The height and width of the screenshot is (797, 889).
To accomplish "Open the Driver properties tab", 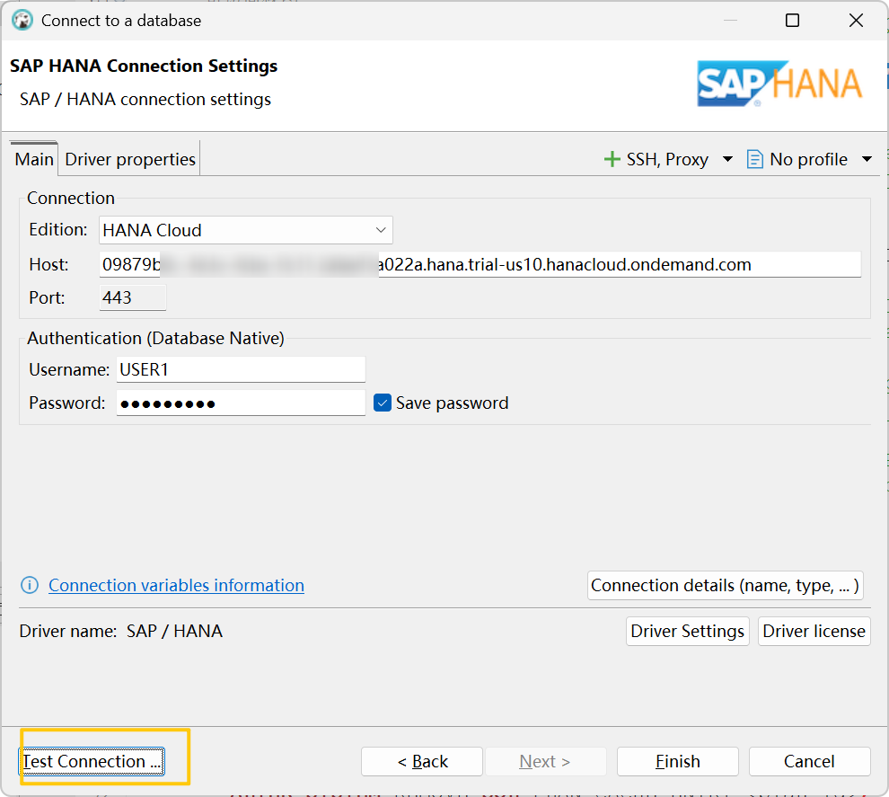I will (130, 159).
